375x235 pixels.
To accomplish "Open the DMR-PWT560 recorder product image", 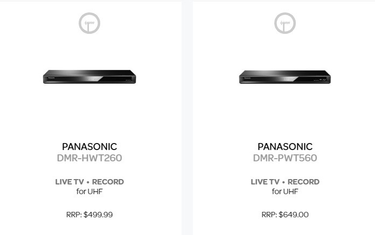I will [285, 77].
